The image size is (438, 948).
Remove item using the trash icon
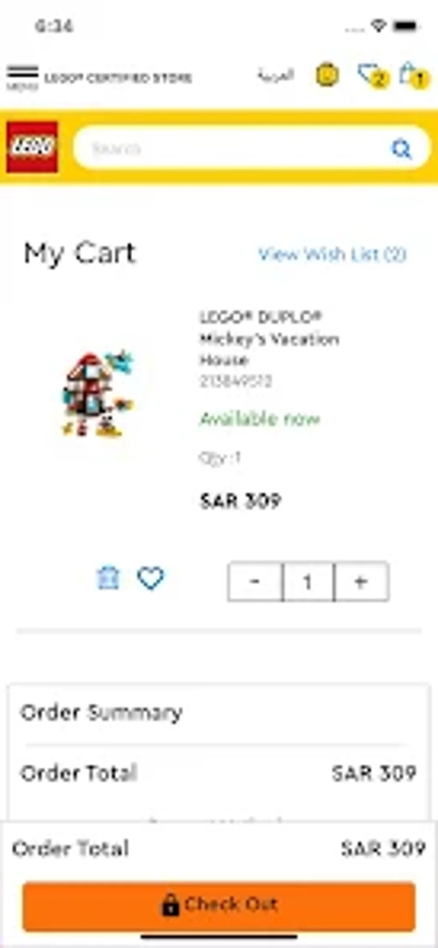(108, 578)
